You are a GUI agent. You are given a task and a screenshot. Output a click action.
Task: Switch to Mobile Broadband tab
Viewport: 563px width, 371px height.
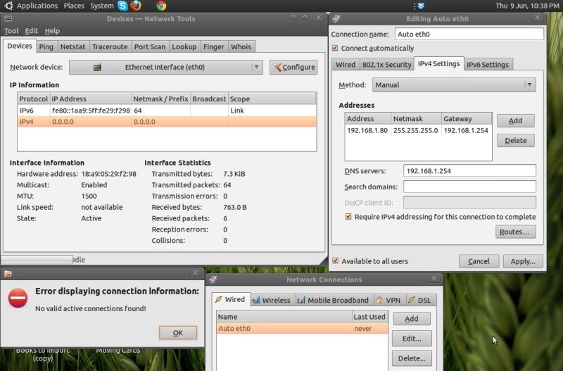333,300
